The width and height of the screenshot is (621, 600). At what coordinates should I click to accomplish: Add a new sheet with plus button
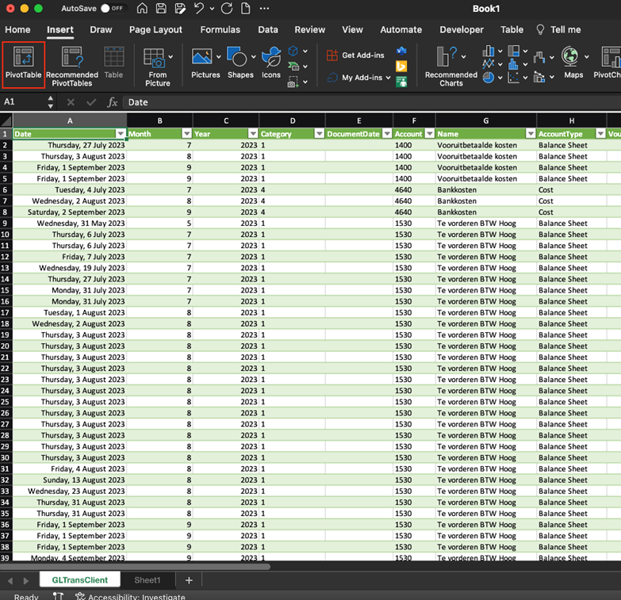[189, 580]
